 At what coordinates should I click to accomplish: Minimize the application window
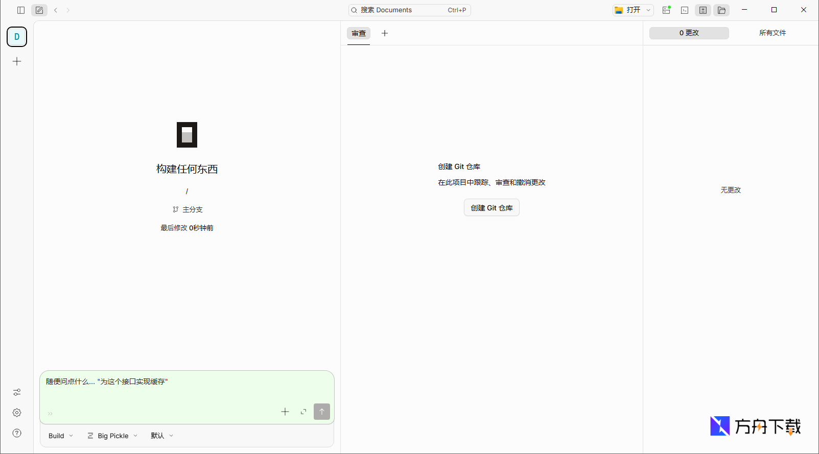tap(744, 10)
